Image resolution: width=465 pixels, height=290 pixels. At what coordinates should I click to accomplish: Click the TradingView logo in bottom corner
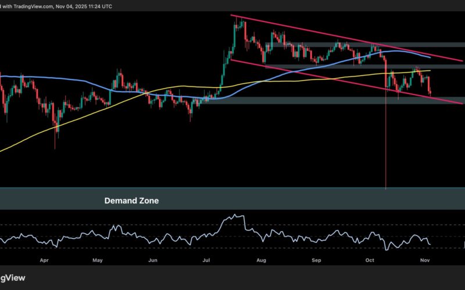(x=13, y=277)
